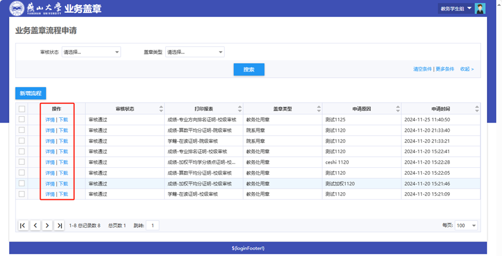Open the 盖章类型 filter dropdown
This screenshot has height=256, width=502.
point(194,52)
